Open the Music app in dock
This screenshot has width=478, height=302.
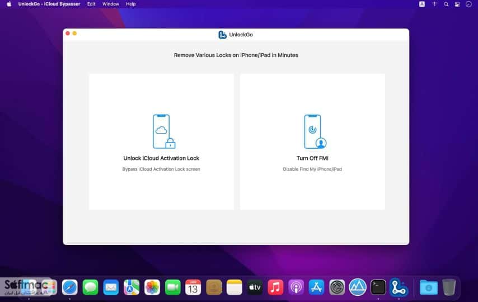(x=275, y=287)
